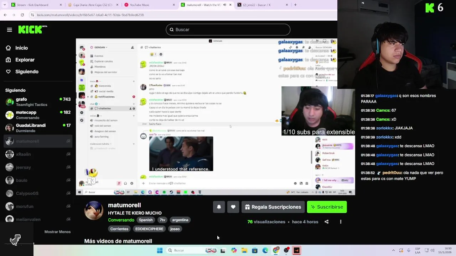The image size is (456, 256).
Task: Play the matumorell VOD video
Action: click(215, 117)
